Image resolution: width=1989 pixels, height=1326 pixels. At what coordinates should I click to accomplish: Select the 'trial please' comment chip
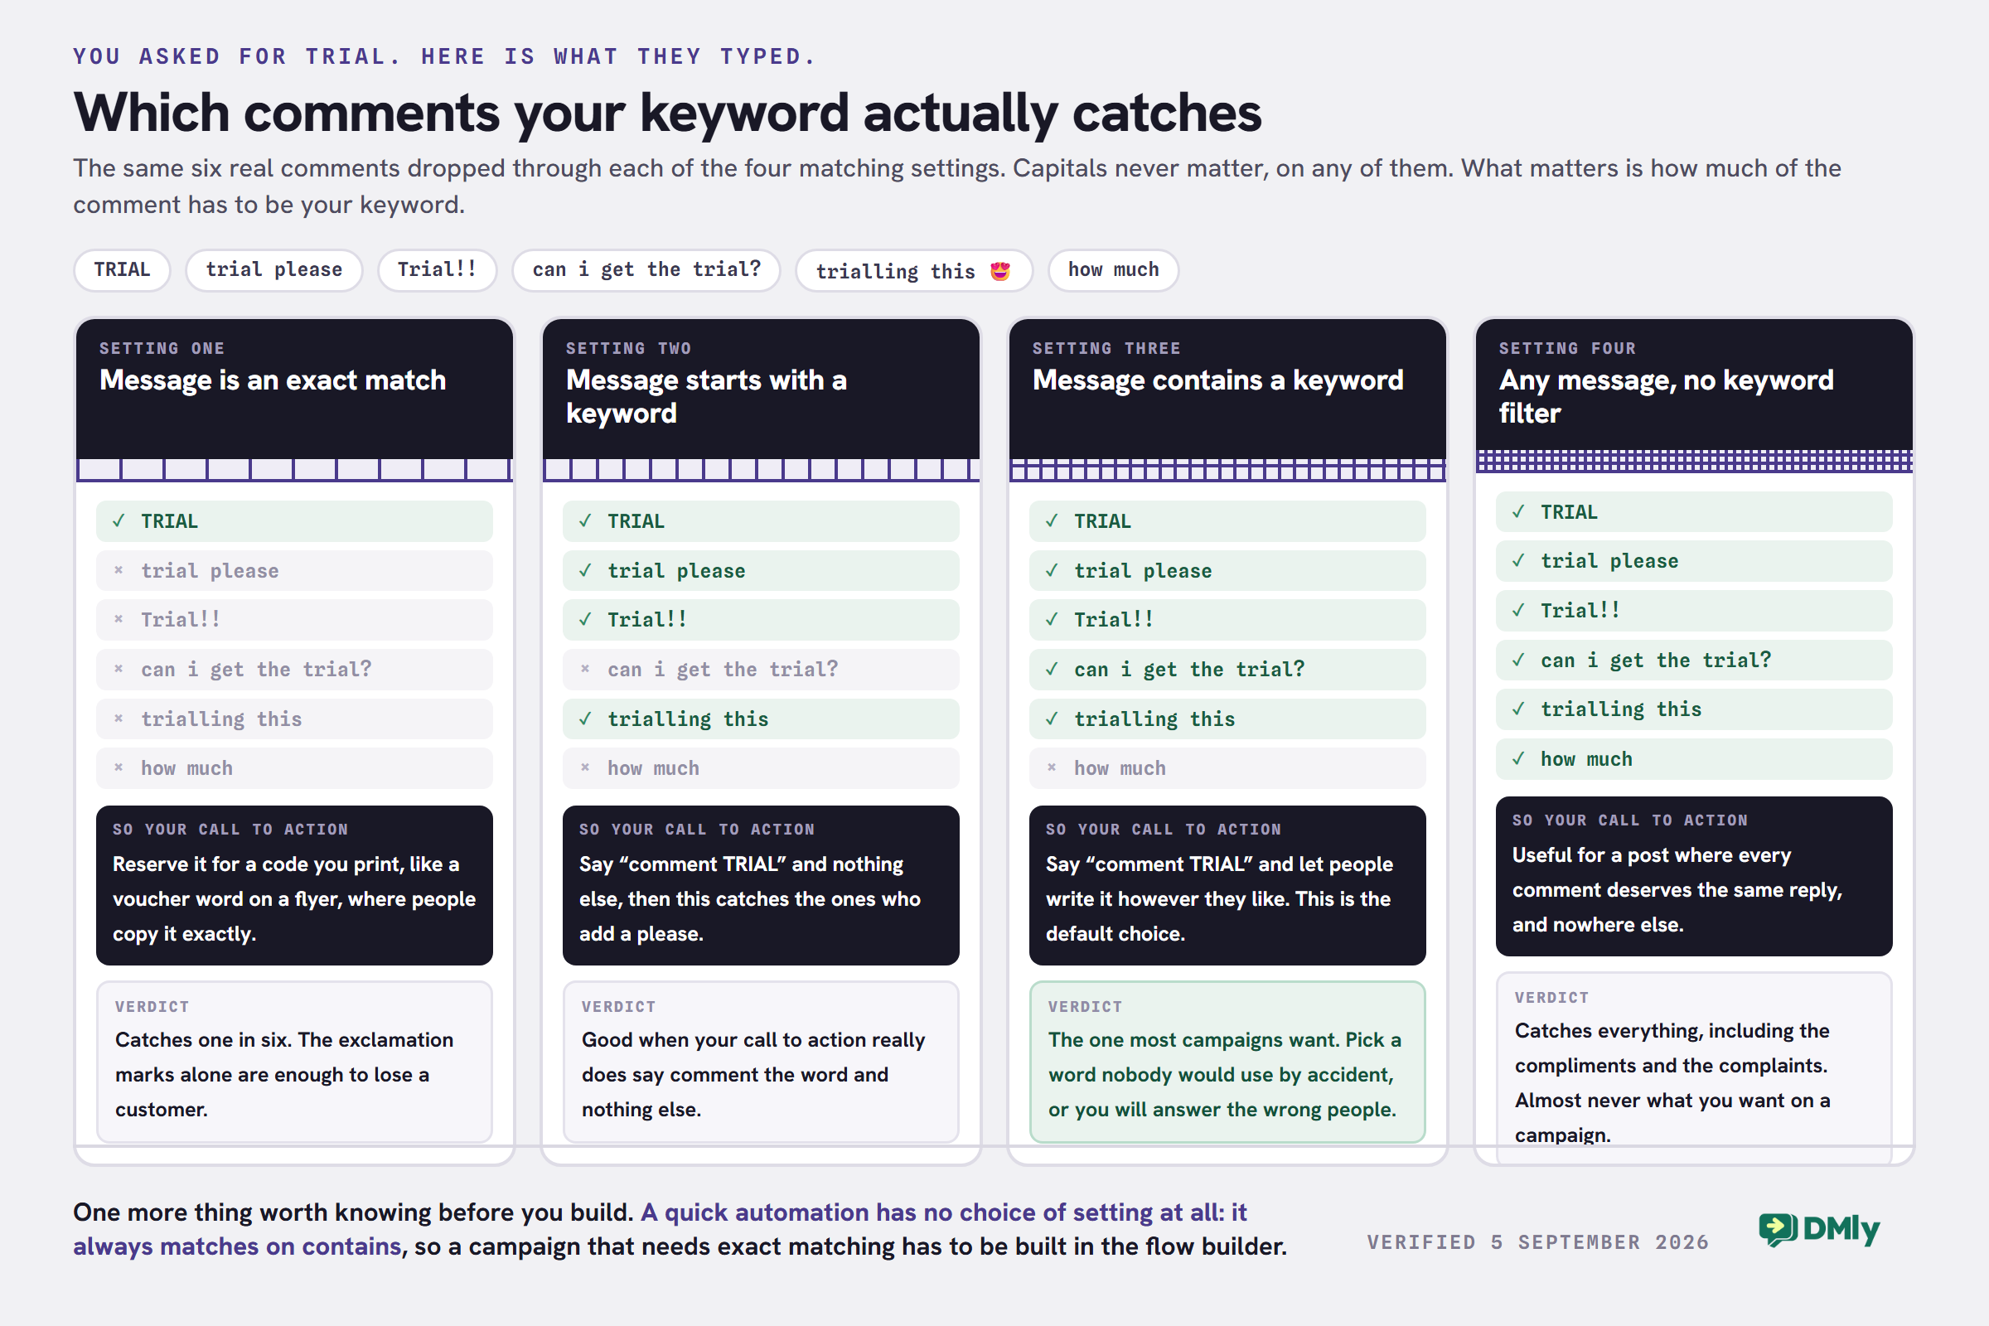tap(274, 270)
